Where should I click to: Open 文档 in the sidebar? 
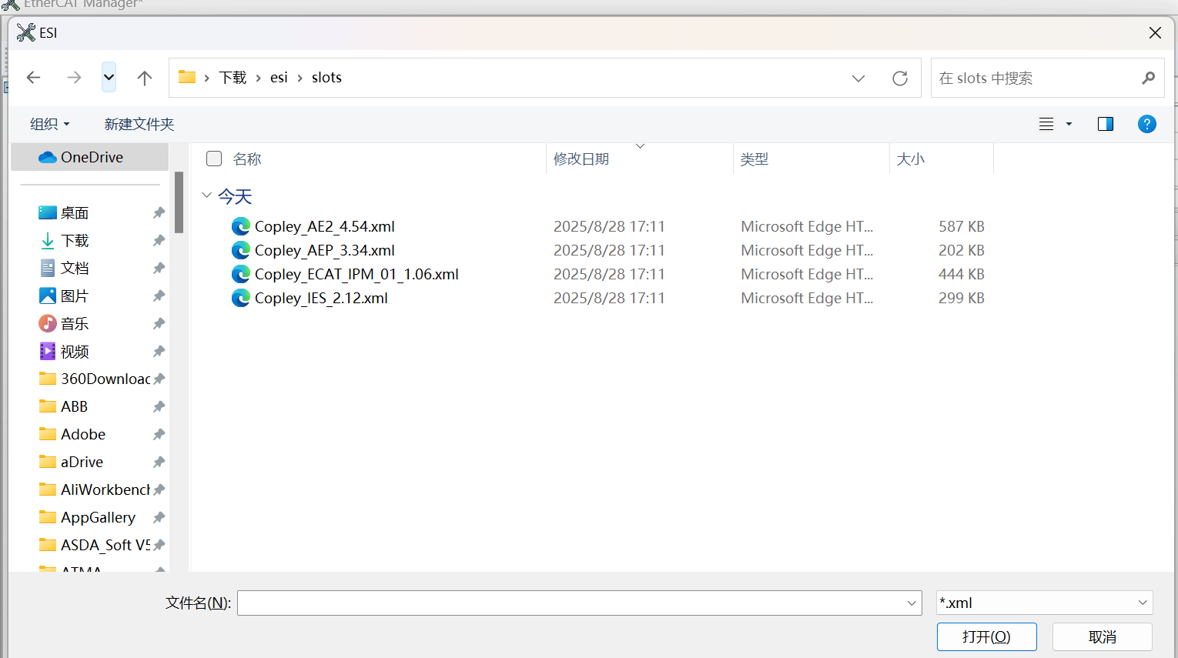coord(75,269)
